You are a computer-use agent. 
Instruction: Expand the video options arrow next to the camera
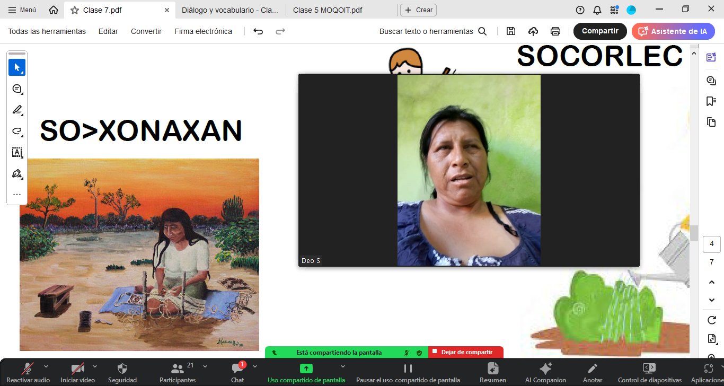95,366
